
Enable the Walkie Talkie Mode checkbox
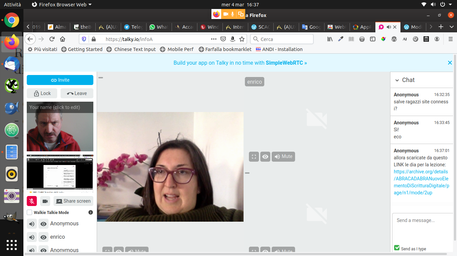[29, 212]
